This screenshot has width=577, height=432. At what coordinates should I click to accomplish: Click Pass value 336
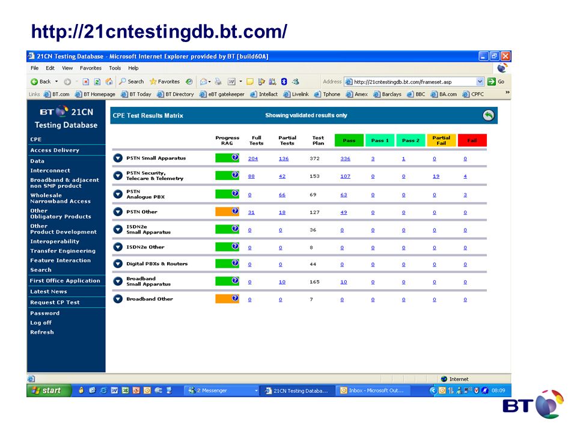[345, 158]
